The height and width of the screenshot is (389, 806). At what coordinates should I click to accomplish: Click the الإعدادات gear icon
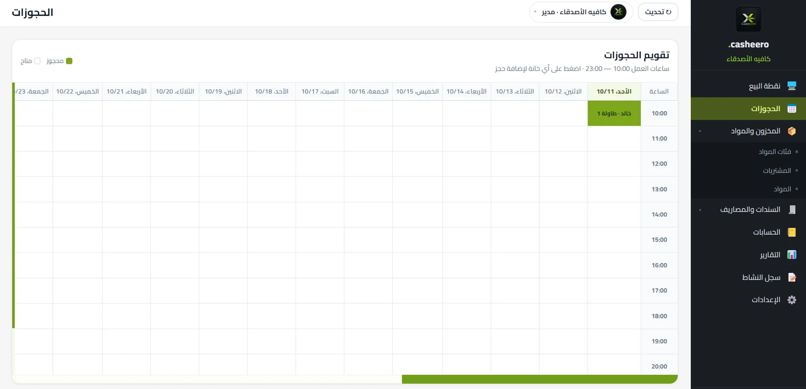point(792,300)
